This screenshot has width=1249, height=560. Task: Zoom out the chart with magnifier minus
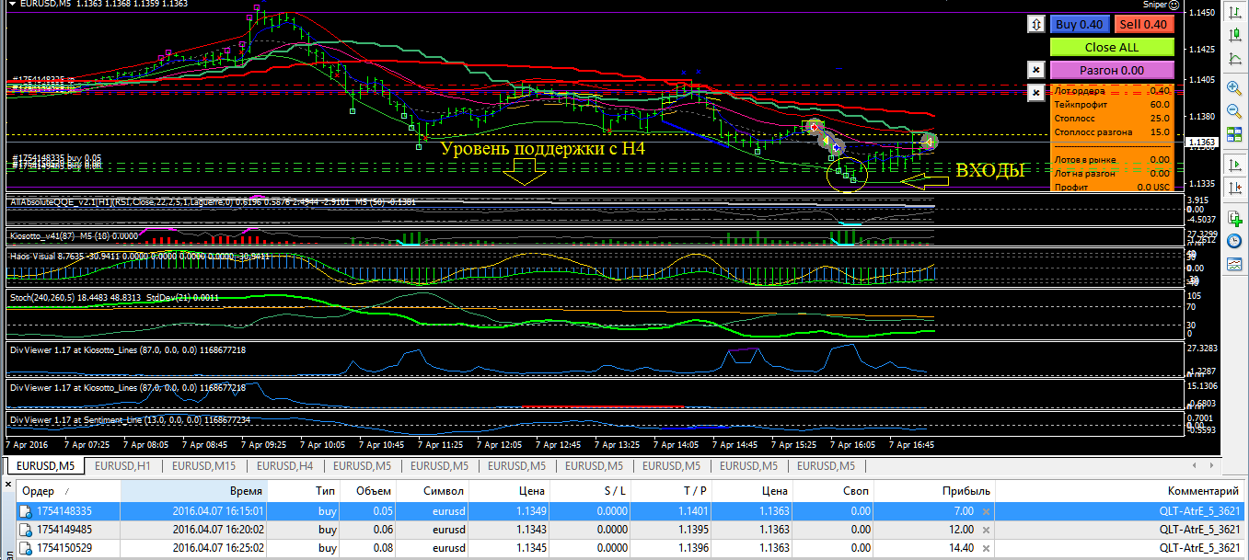[1234, 110]
